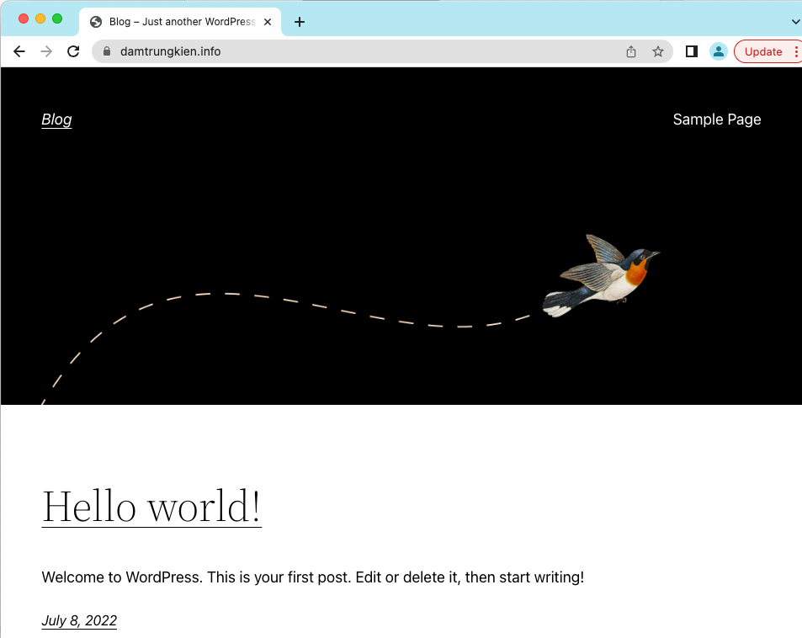The image size is (802, 638).
Task: Click the red Update button
Action: click(x=763, y=51)
